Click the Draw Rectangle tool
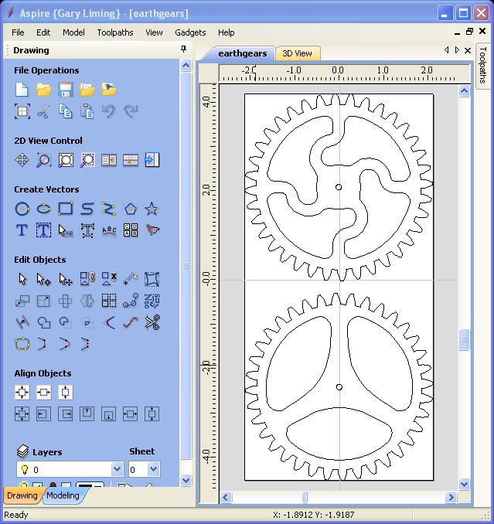The image size is (494, 524). (66, 209)
